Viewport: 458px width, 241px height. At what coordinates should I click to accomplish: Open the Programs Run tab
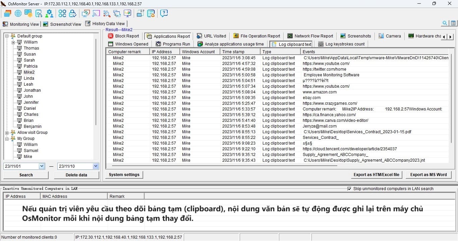[172, 44]
